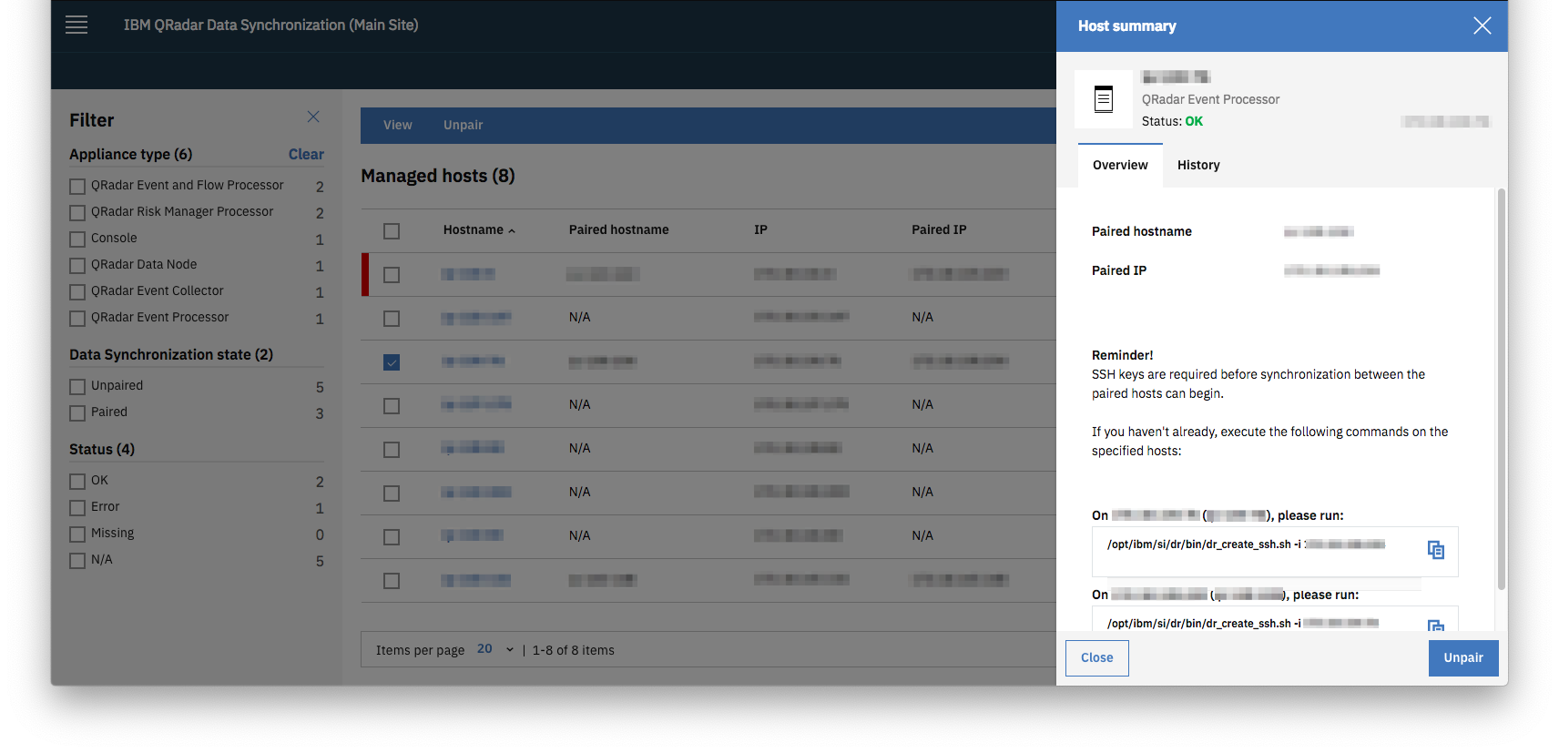
Task: Click the host appliance icon in Host summary
Action: point(1104,98)
